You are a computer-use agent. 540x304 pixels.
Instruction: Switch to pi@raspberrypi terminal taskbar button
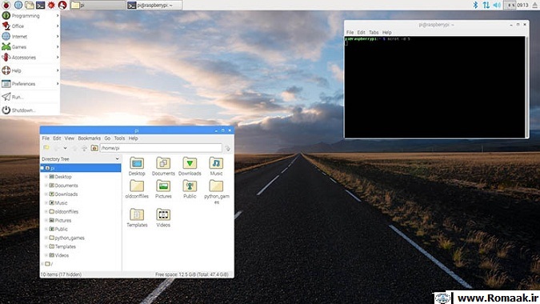tap(154, 5)
